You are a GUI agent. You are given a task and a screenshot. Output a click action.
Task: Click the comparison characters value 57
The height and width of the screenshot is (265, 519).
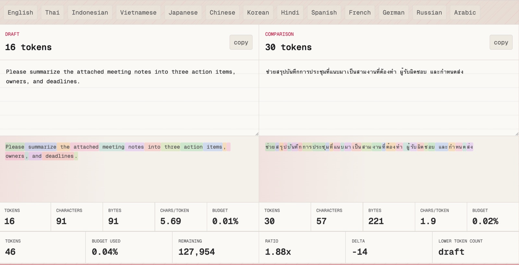[321, 221]
